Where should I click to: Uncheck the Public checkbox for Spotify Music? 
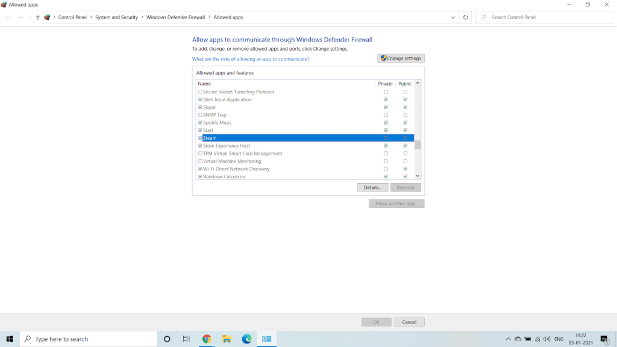tap(405, 122)
